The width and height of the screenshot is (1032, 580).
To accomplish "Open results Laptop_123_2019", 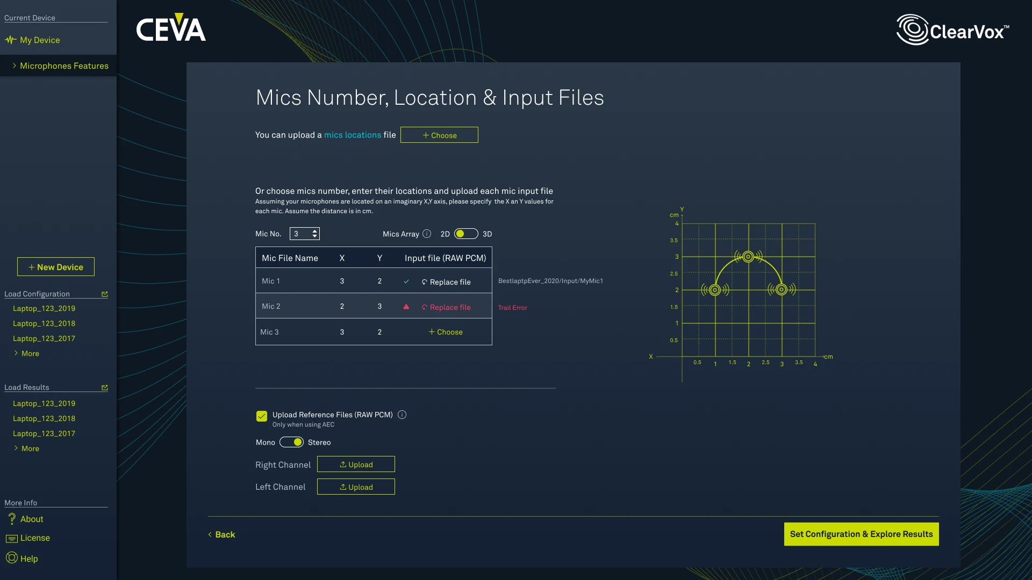I will [44, 403].
